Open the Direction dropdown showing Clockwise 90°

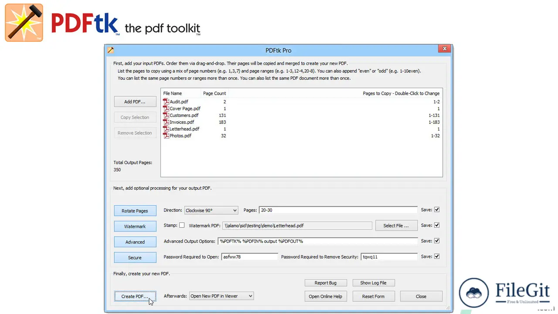pos(211,210)
